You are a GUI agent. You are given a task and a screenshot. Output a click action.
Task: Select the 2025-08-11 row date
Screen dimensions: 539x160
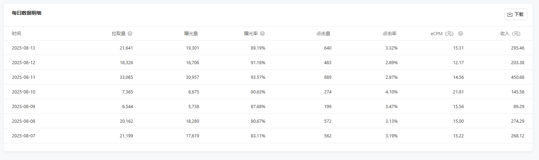coord(23,77)
